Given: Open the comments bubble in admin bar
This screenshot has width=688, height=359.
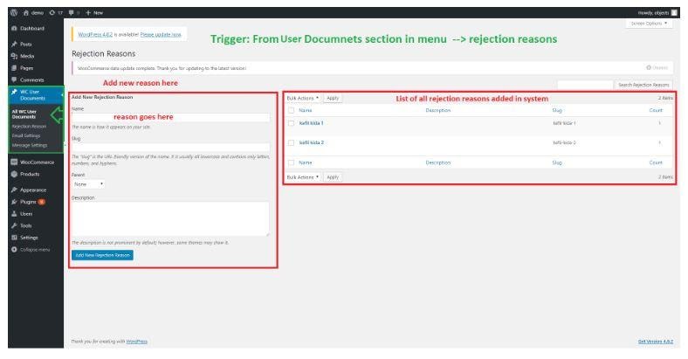Looking at the screenshot, I should tap(71, 13).
